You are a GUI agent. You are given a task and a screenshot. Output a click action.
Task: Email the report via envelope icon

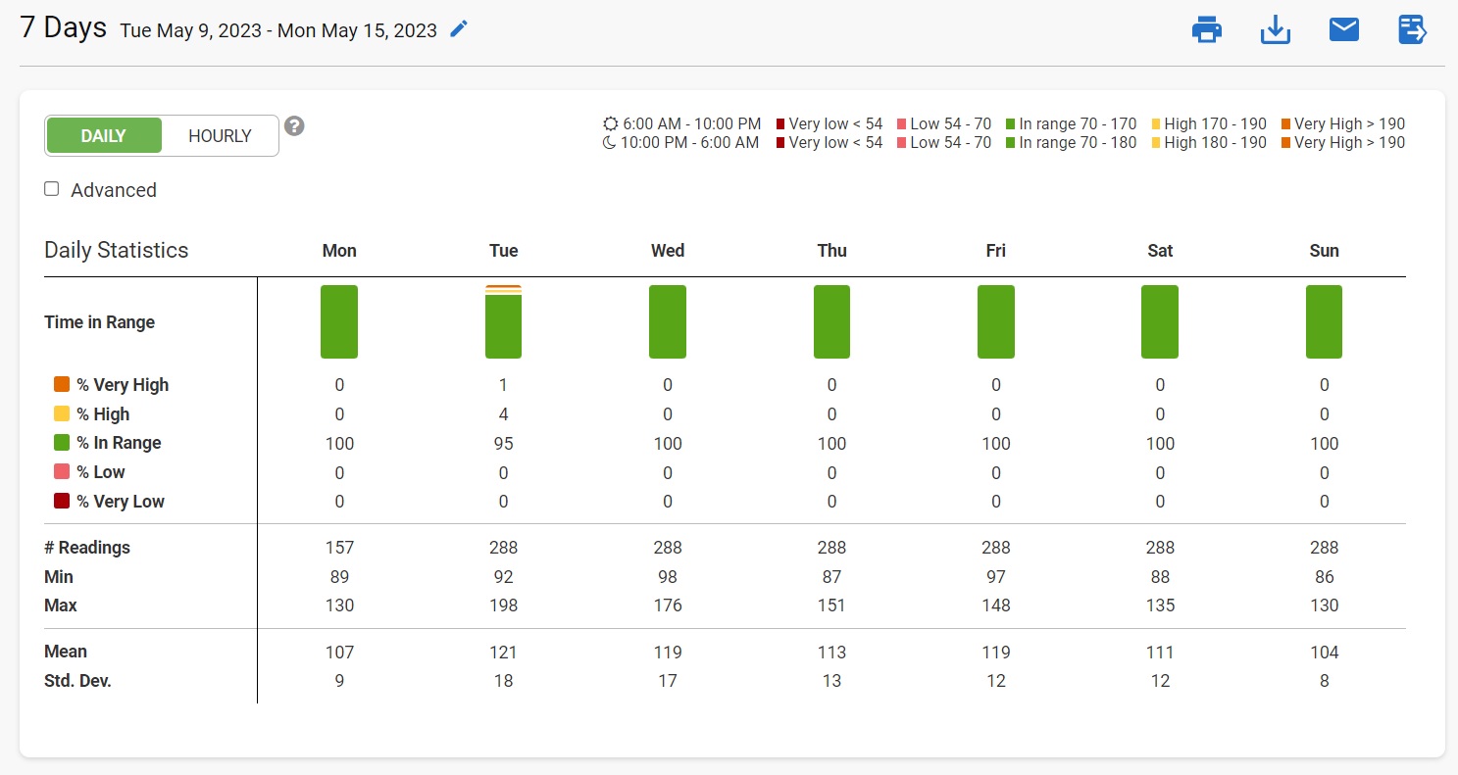coord(1343,30)
